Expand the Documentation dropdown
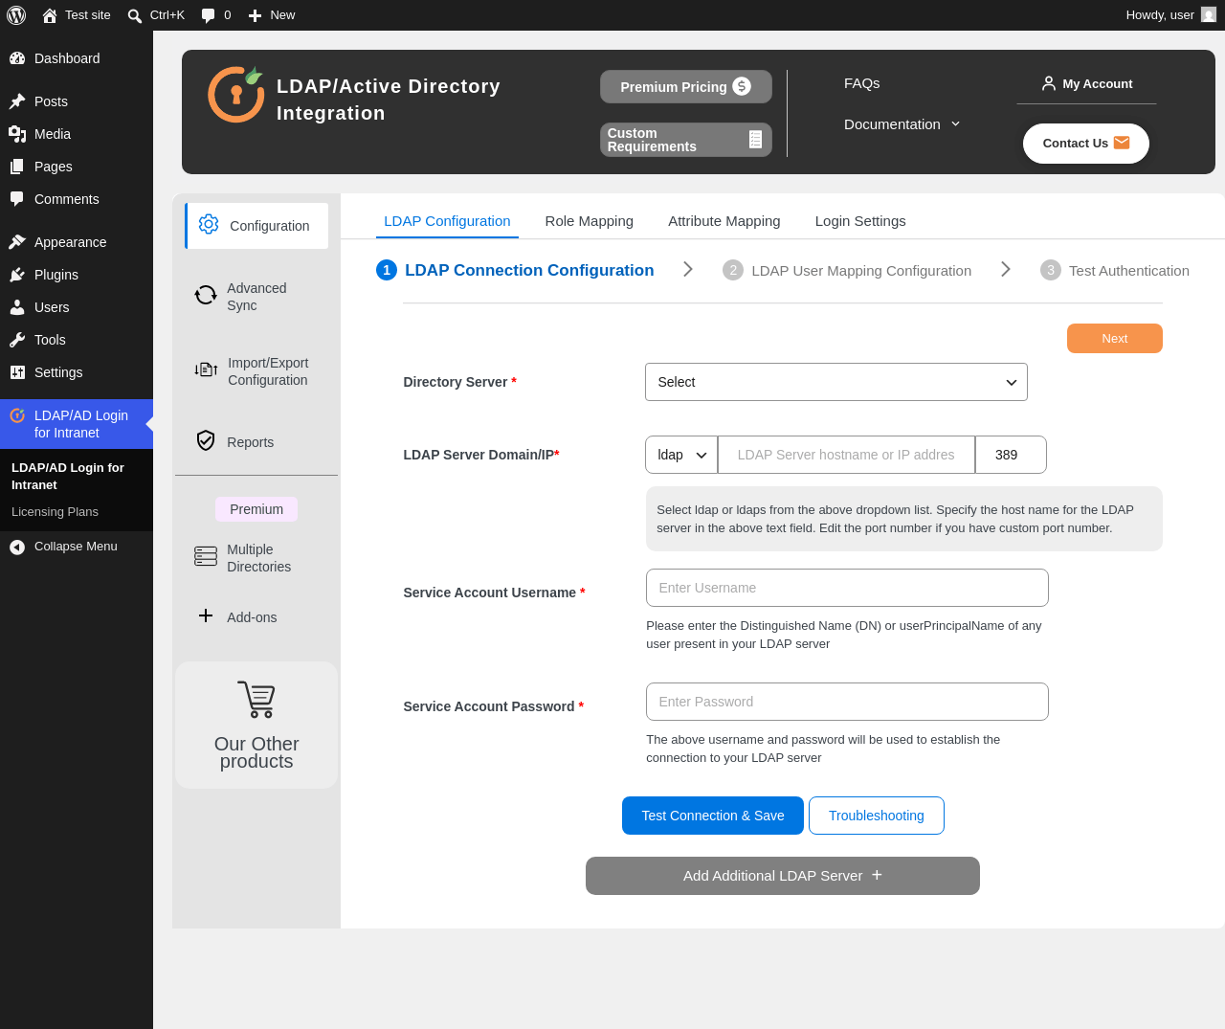The height and width of the screenshot is (1029, 1225). point(902,124)
